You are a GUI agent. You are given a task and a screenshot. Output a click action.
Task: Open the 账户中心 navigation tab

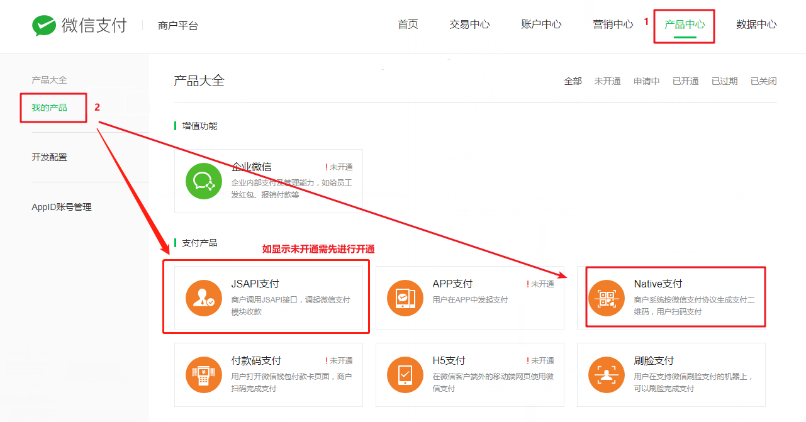pos(541,25)
